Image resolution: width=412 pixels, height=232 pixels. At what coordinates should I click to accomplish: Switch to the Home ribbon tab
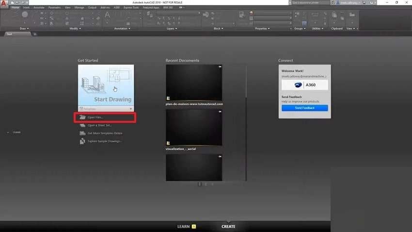point(15,7)
